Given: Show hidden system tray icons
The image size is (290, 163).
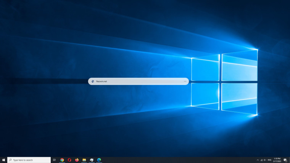Looking at the screenshot, I should (258, 160).
